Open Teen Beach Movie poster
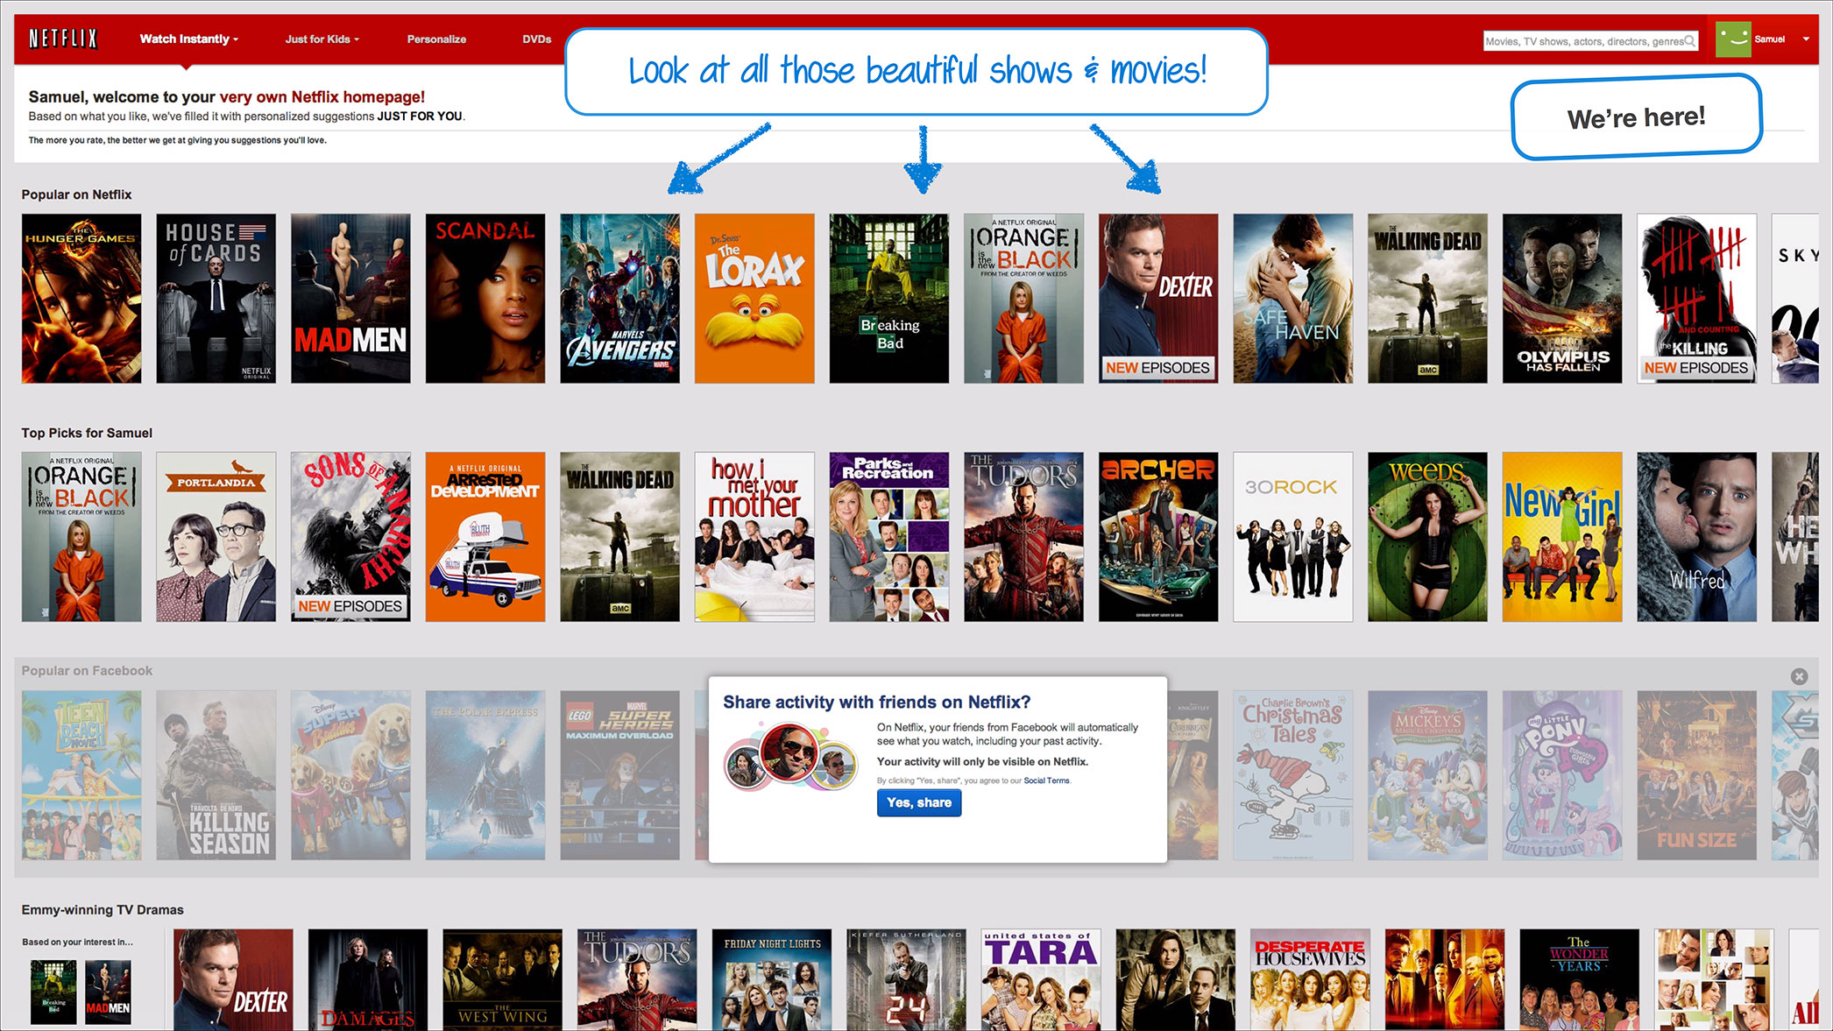Viewport: 1833px width, 1031px height. pos(81,775)
